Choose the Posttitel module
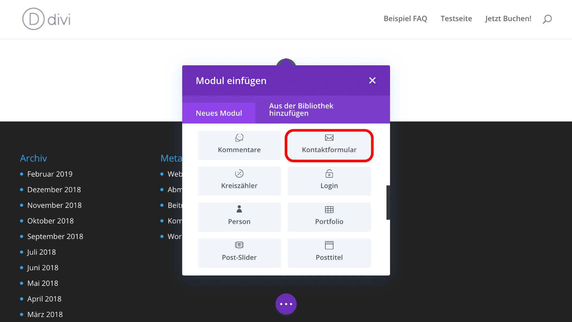The height and width of the screenshot is (322, 572). coord(329,253)
